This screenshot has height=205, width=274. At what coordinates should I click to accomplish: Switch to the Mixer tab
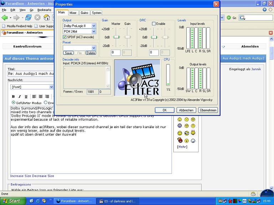click(x=73, y=13)
